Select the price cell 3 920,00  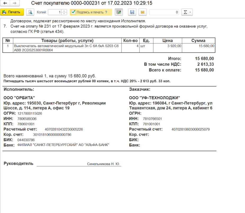(168, 46)
